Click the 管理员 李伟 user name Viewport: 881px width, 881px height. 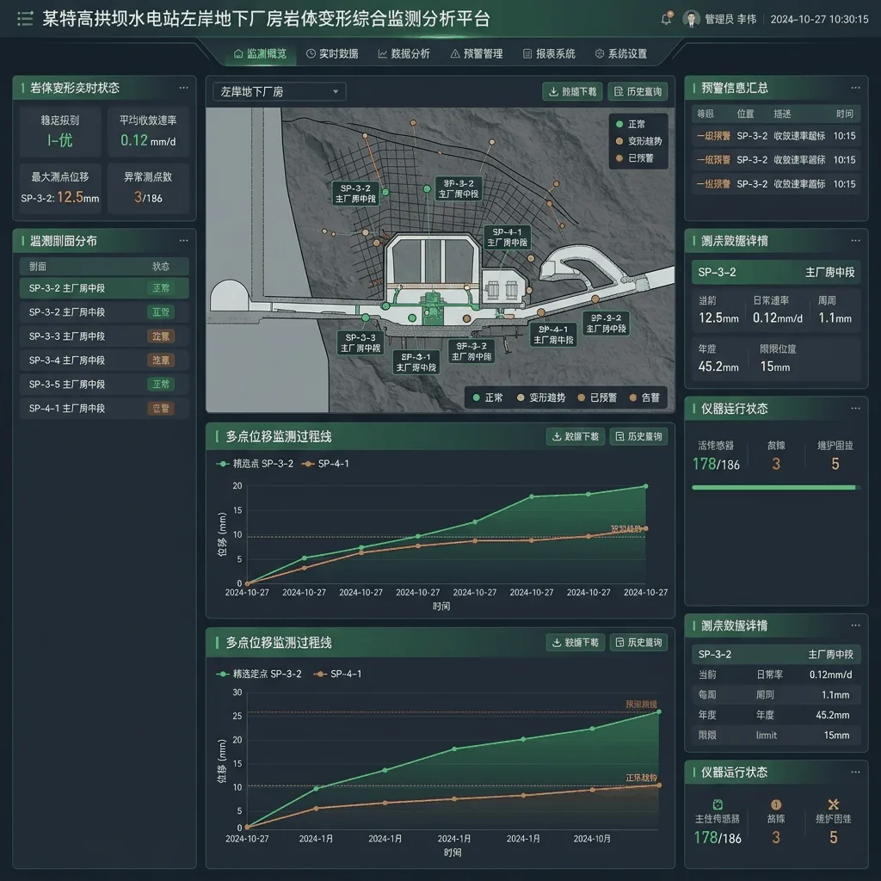point(730,19)
